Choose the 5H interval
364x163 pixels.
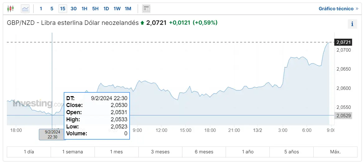pos(95,9)
